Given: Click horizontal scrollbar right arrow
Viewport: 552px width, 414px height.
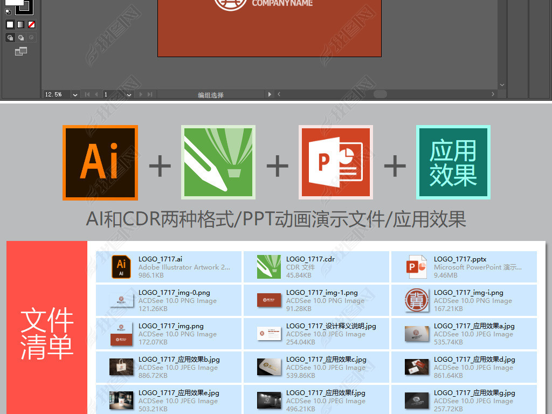Looking at the screenshot, I should (493, 94).
